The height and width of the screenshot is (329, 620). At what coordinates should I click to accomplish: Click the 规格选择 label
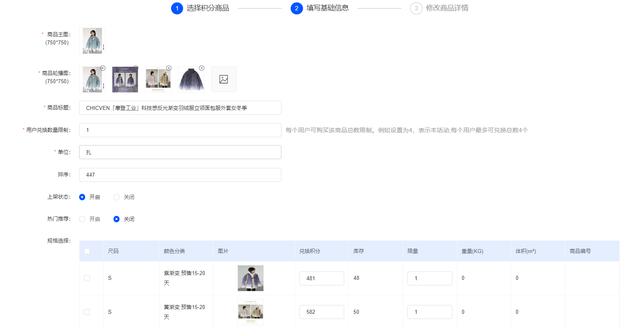[x=59, y=241]
